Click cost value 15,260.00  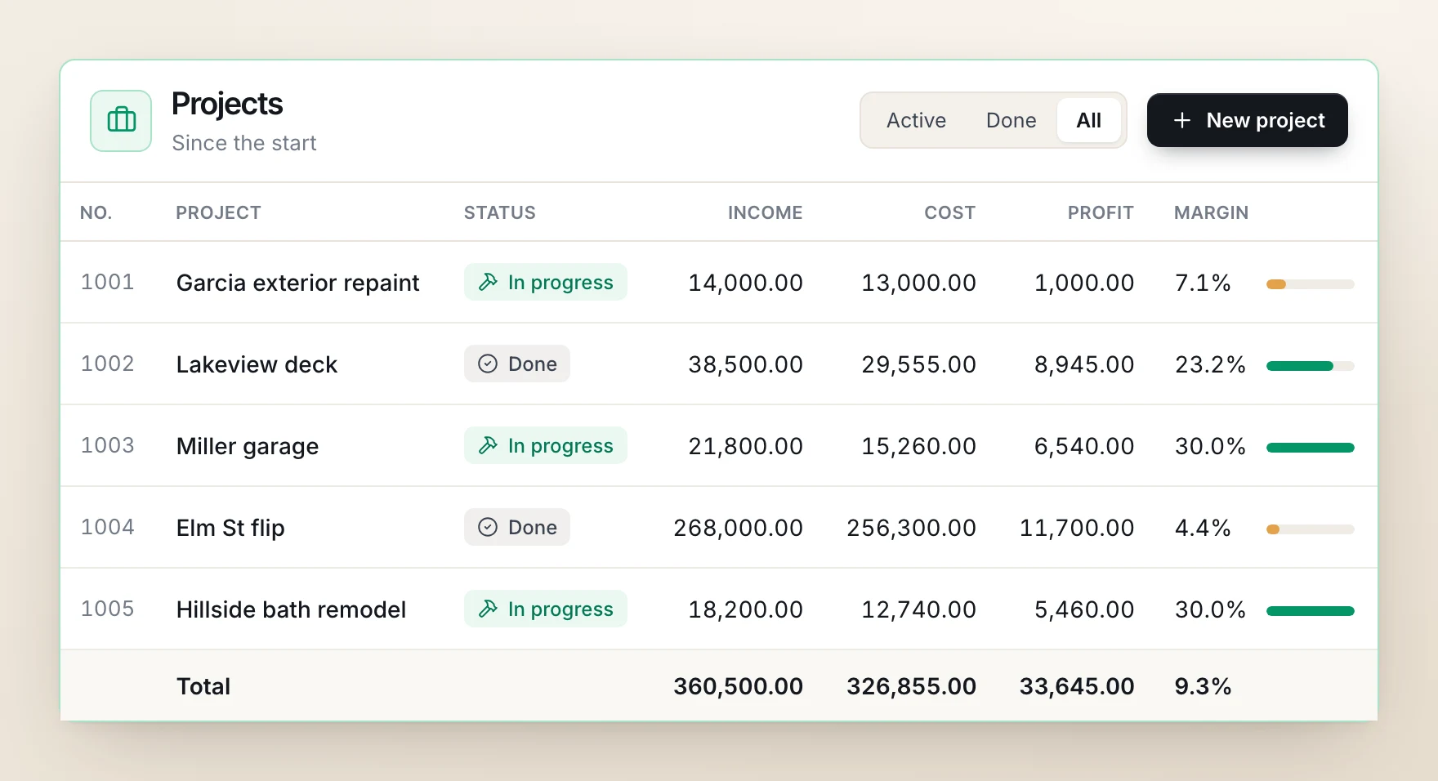pyautogui.click(x=918, y=446)
